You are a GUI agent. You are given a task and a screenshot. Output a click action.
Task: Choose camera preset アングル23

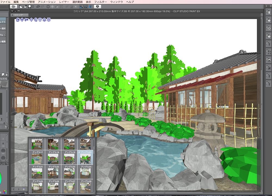(69, 172)
